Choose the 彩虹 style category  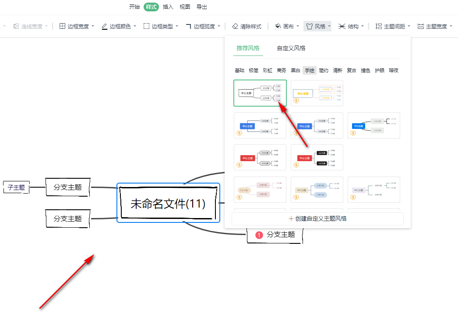[268, 70]
